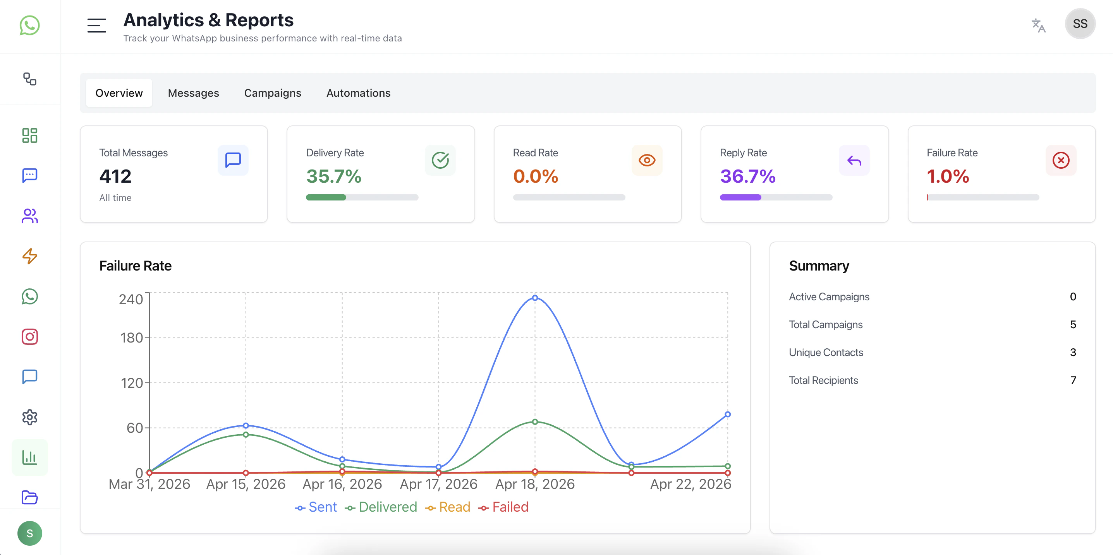Open the contacts people icon in sidebar

coord(29,216)
